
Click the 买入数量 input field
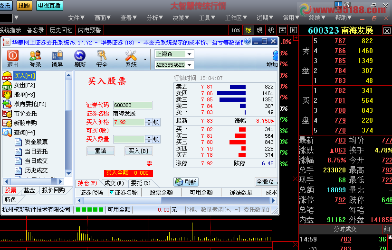tap(129, 139)
